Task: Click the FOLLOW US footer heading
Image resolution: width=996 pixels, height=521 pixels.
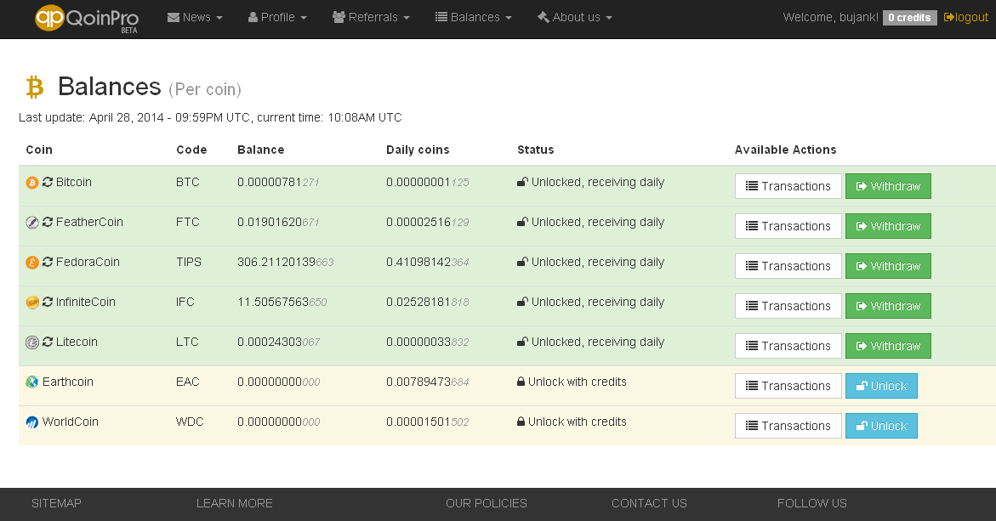Action: (812, 504)
